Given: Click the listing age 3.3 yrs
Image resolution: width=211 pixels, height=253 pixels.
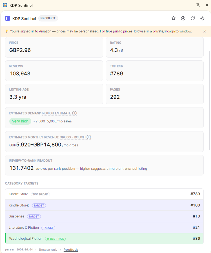Looking at the screenshot, I should pos(17,97).
